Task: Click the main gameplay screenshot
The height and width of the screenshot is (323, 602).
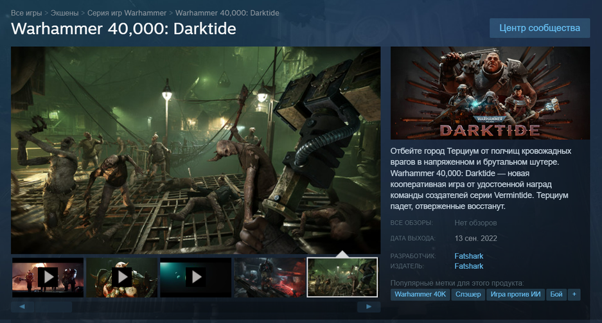Action: point(196,150)
